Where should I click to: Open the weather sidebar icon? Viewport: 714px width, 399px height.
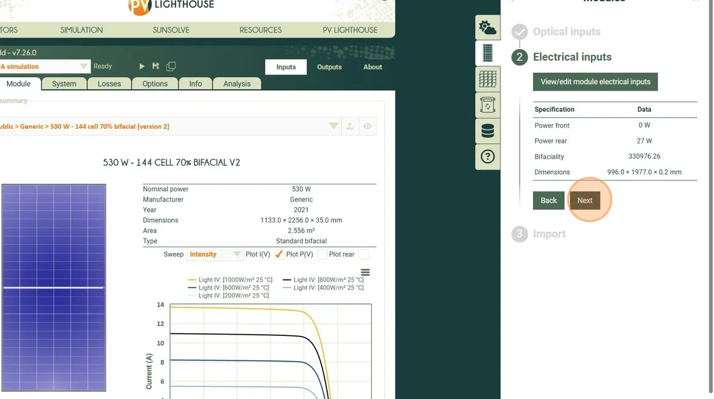[x=488, y=28]
